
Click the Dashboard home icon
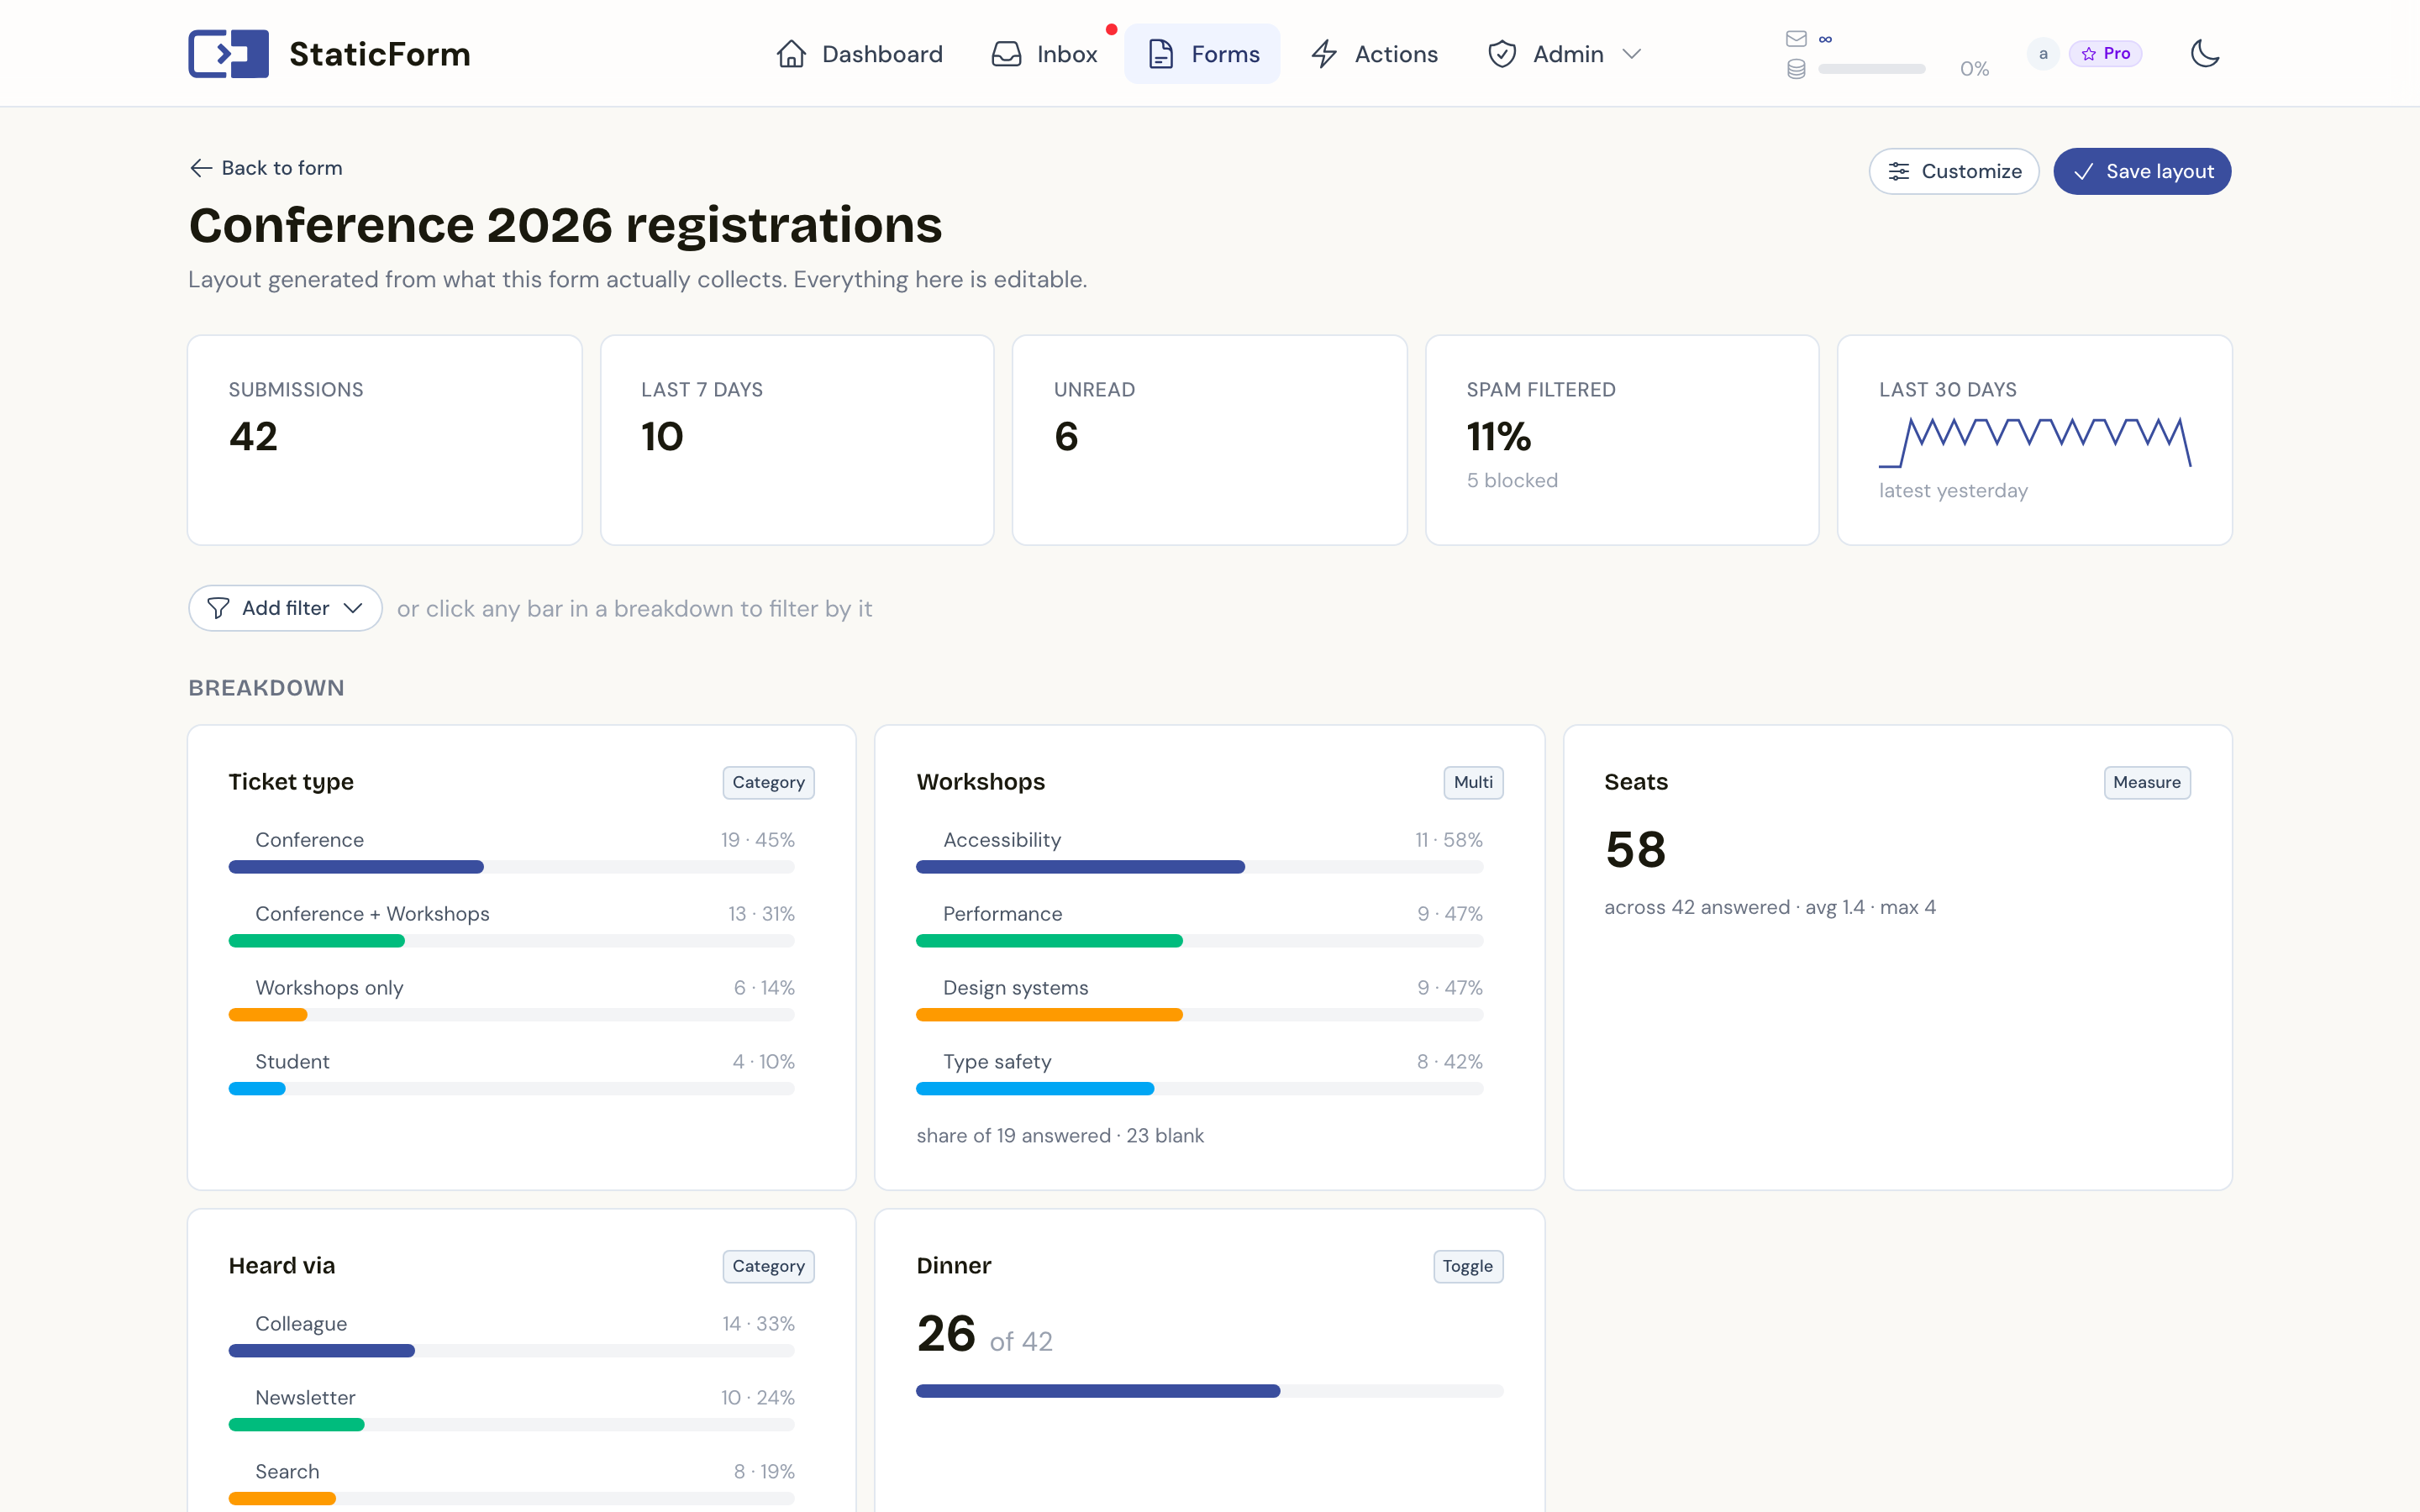click(791, 54)
